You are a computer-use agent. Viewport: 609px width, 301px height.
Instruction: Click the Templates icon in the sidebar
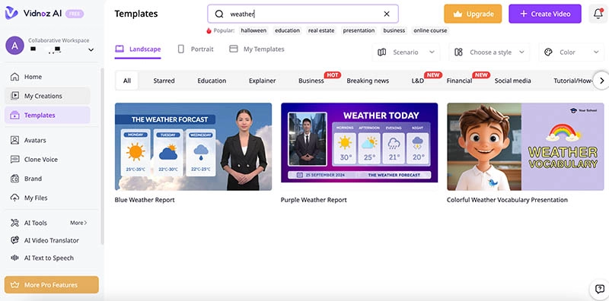(14, 116)
